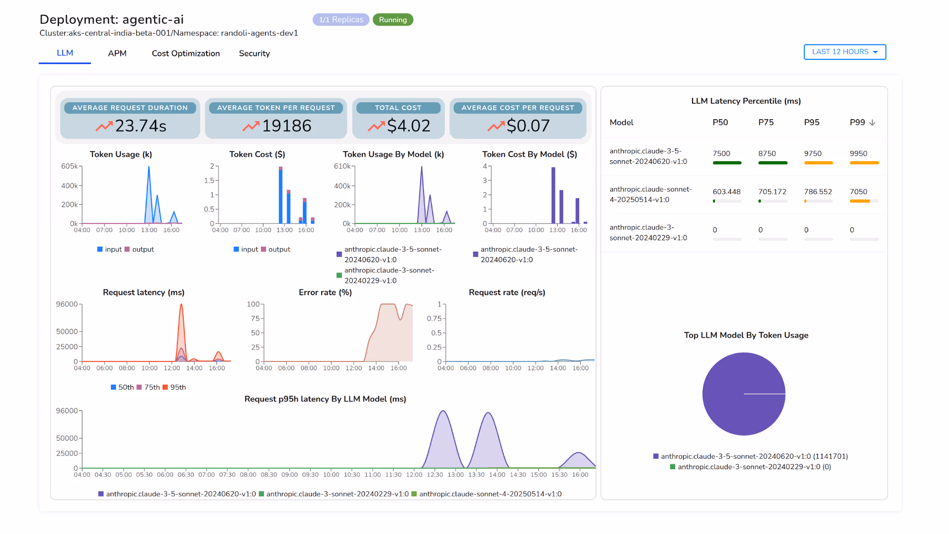Open the Last 12 Hours time dropdown
Viewport: 949px width, 534px height.
(845, 52)
